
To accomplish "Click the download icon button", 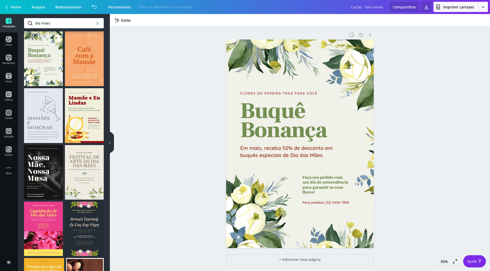I will (426, 7).
